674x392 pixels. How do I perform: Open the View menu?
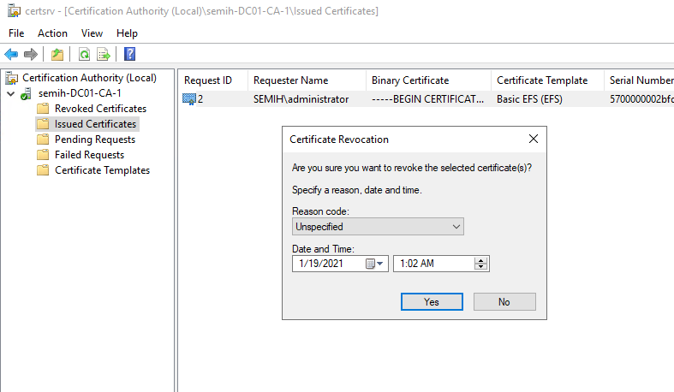92,33
